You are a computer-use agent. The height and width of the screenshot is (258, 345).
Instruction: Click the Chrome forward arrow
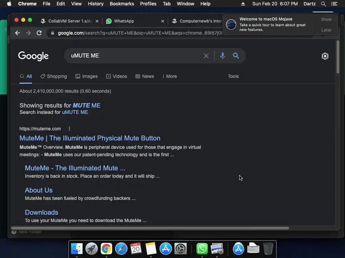[x=28, y=33]
